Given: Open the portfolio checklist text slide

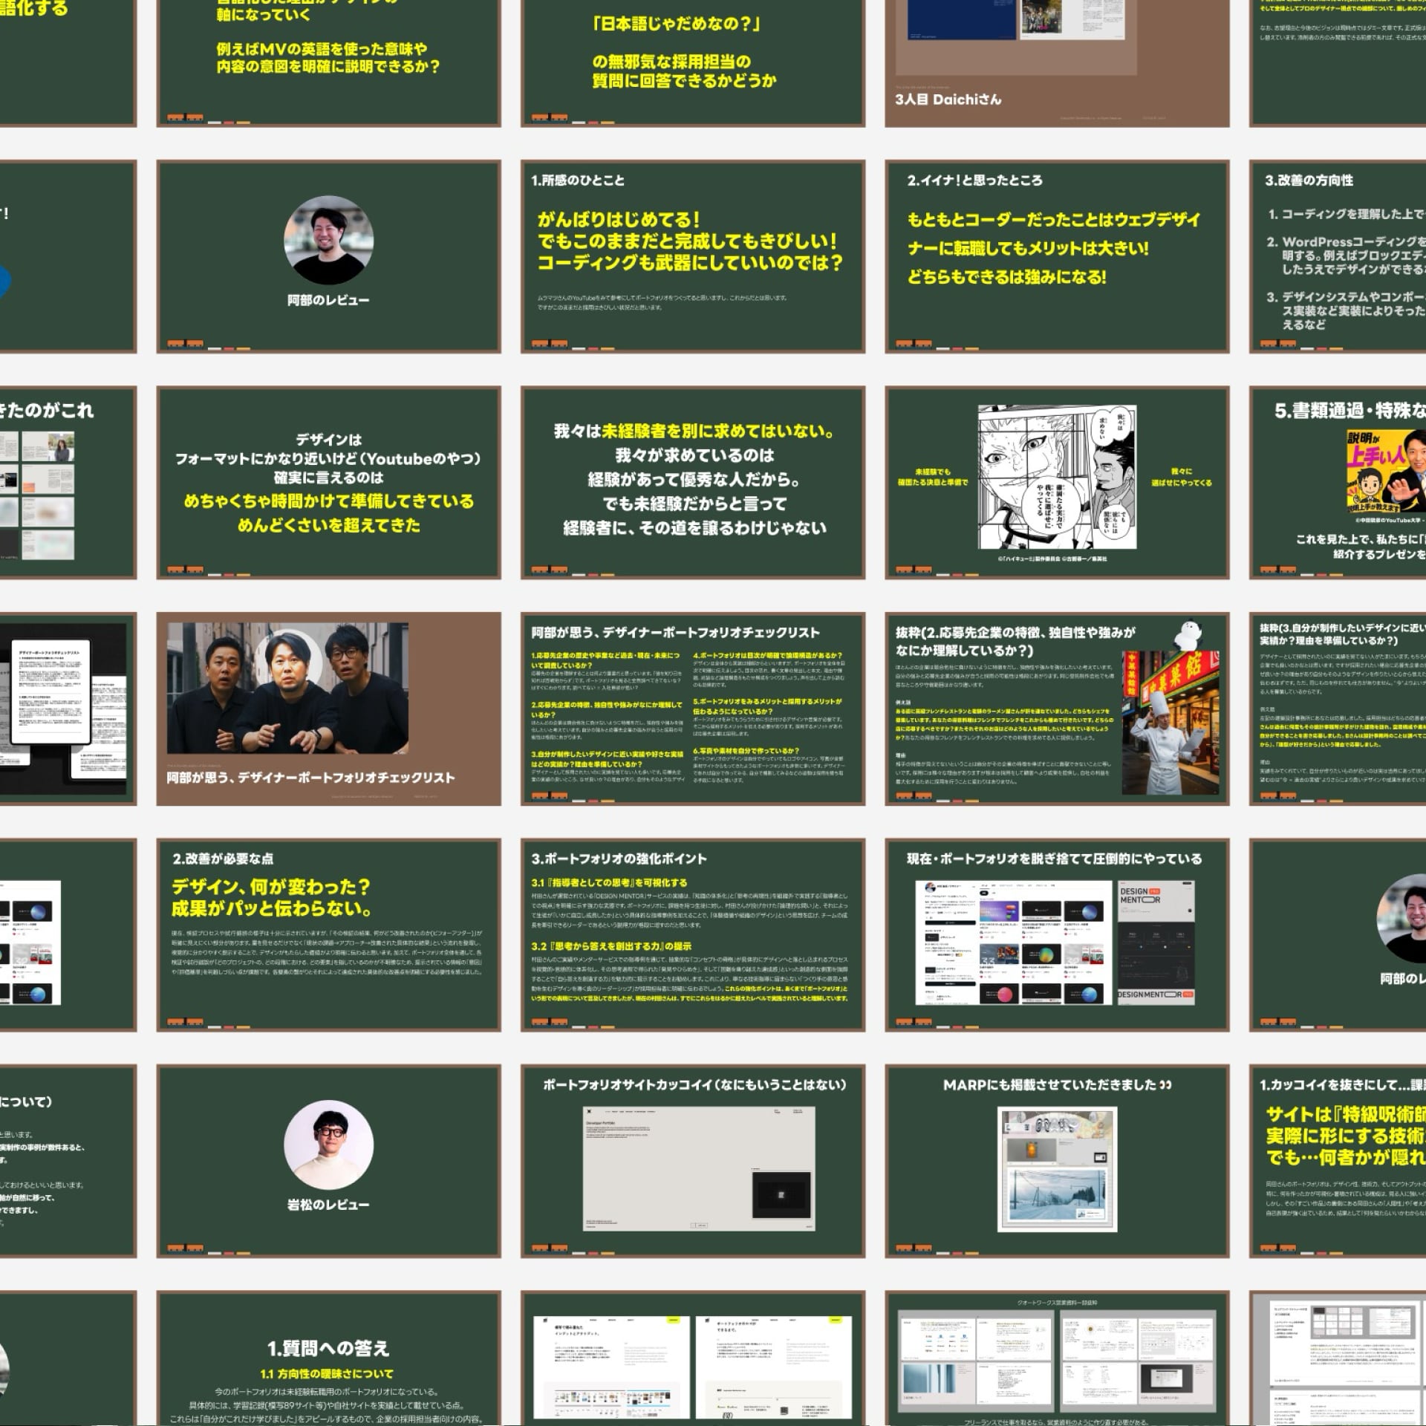Looking at the screenshot, I should [692, 709].
